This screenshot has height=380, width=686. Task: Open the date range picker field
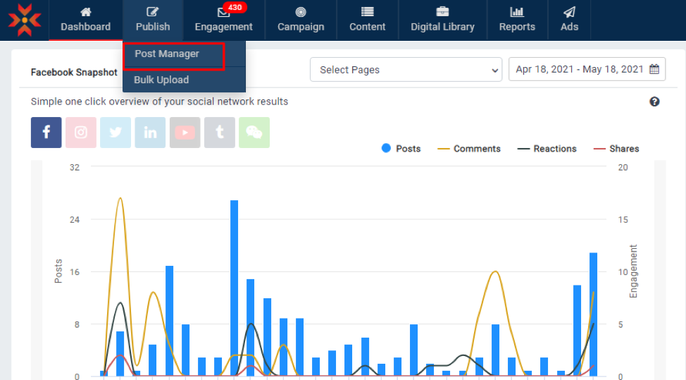(587, 70)
